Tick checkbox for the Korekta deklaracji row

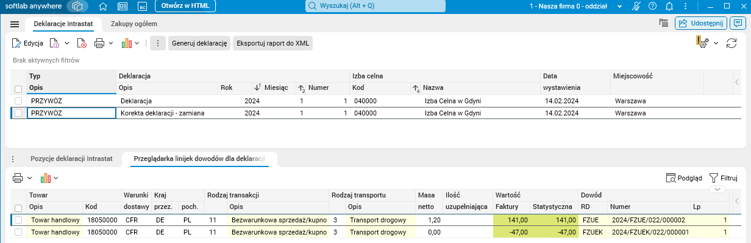point(18,113)
